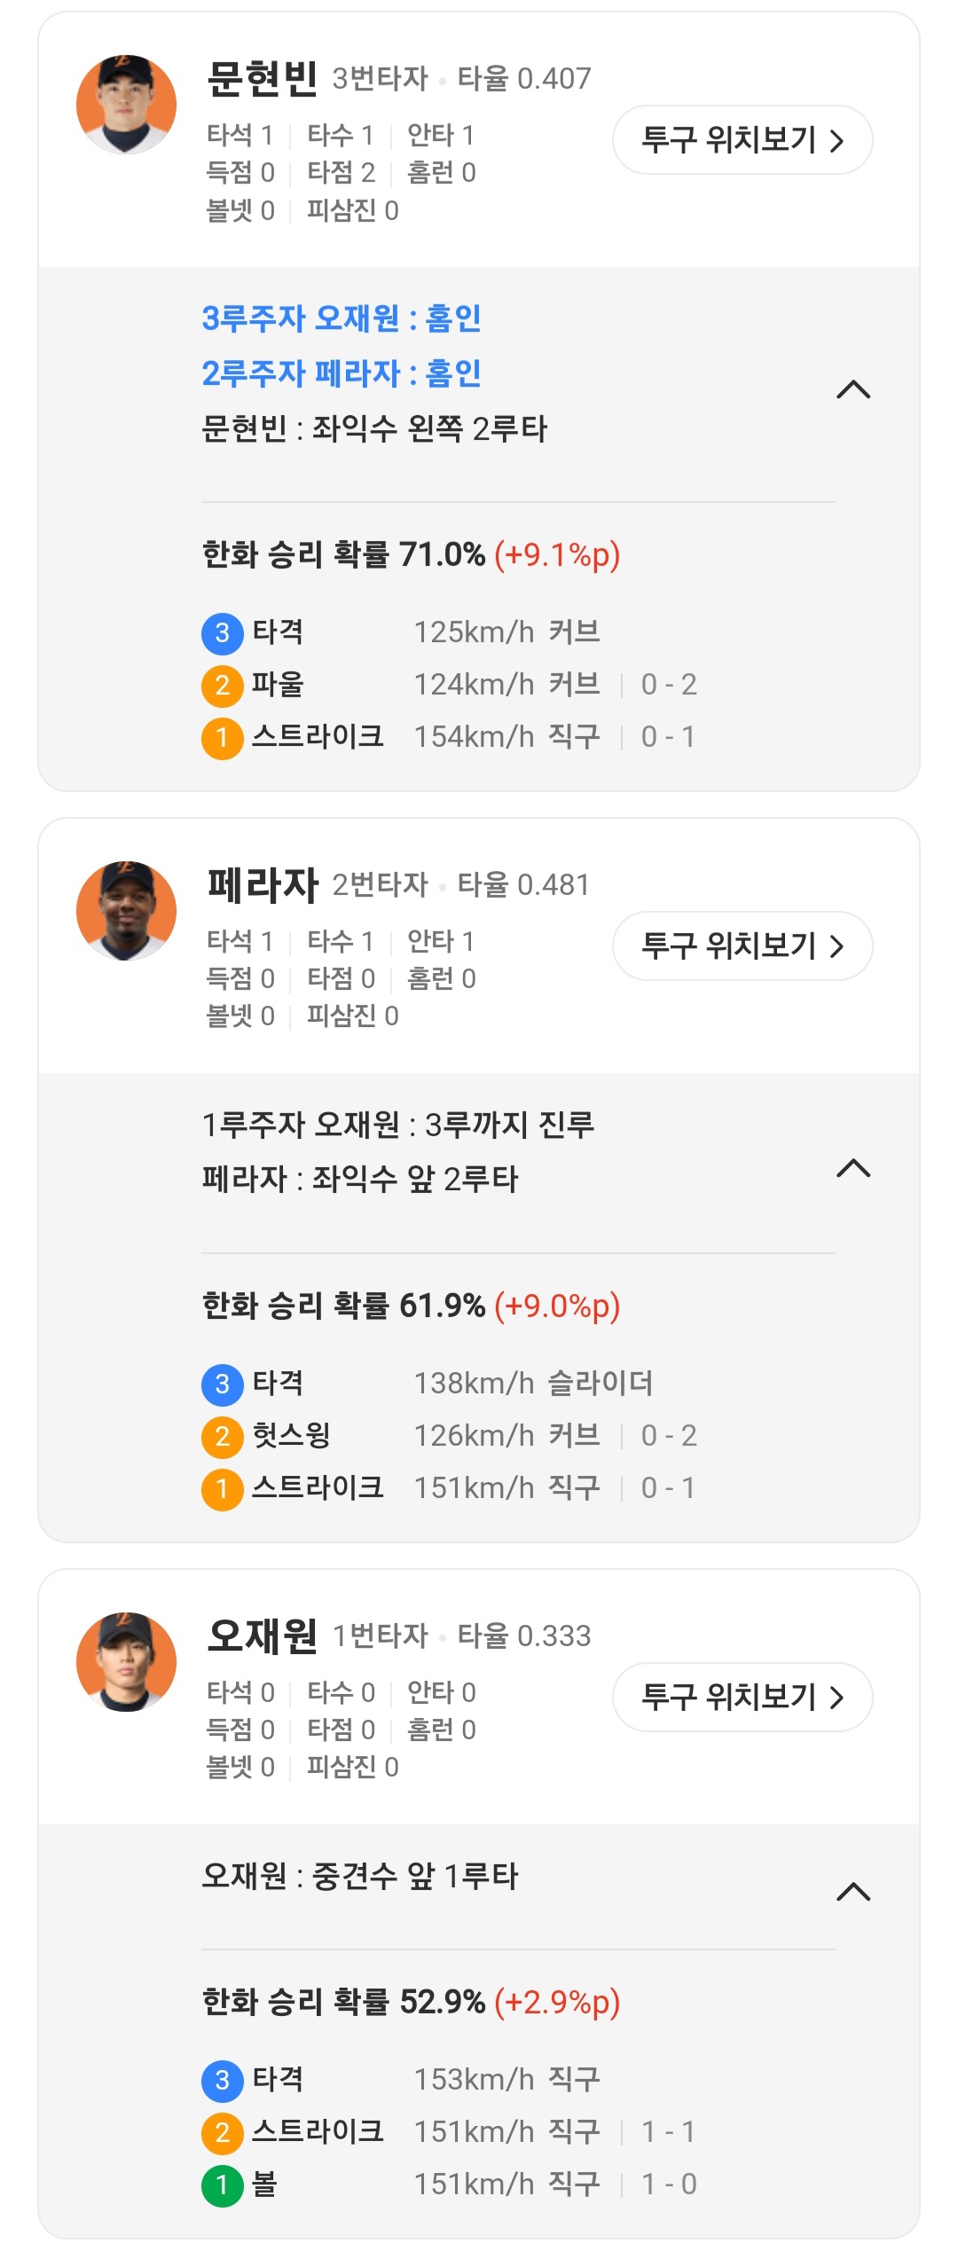This screenshot has height=2267, width=958.
Task: Select 오재원's pitch 2 strike icon
Action: click(x=223, y=2133)
